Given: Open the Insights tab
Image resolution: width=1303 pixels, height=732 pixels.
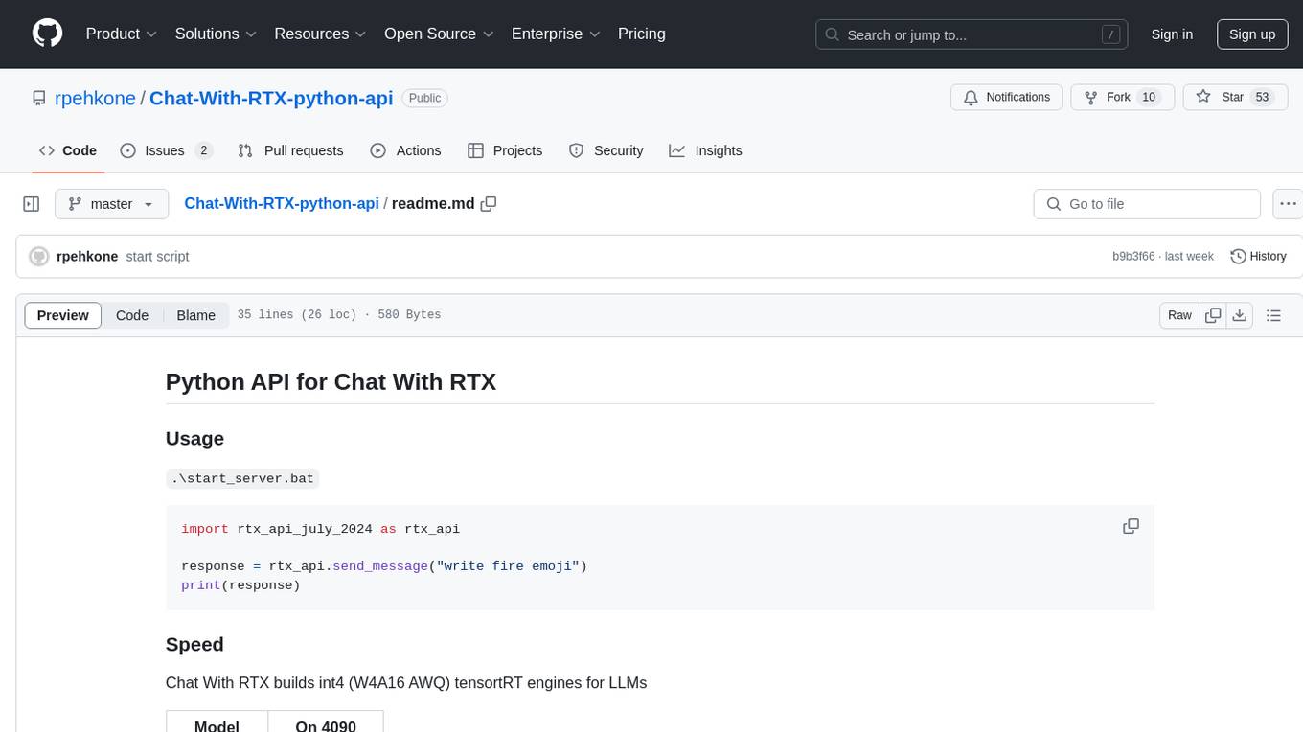Looking at the screenshot, I should tap(705, 150).
